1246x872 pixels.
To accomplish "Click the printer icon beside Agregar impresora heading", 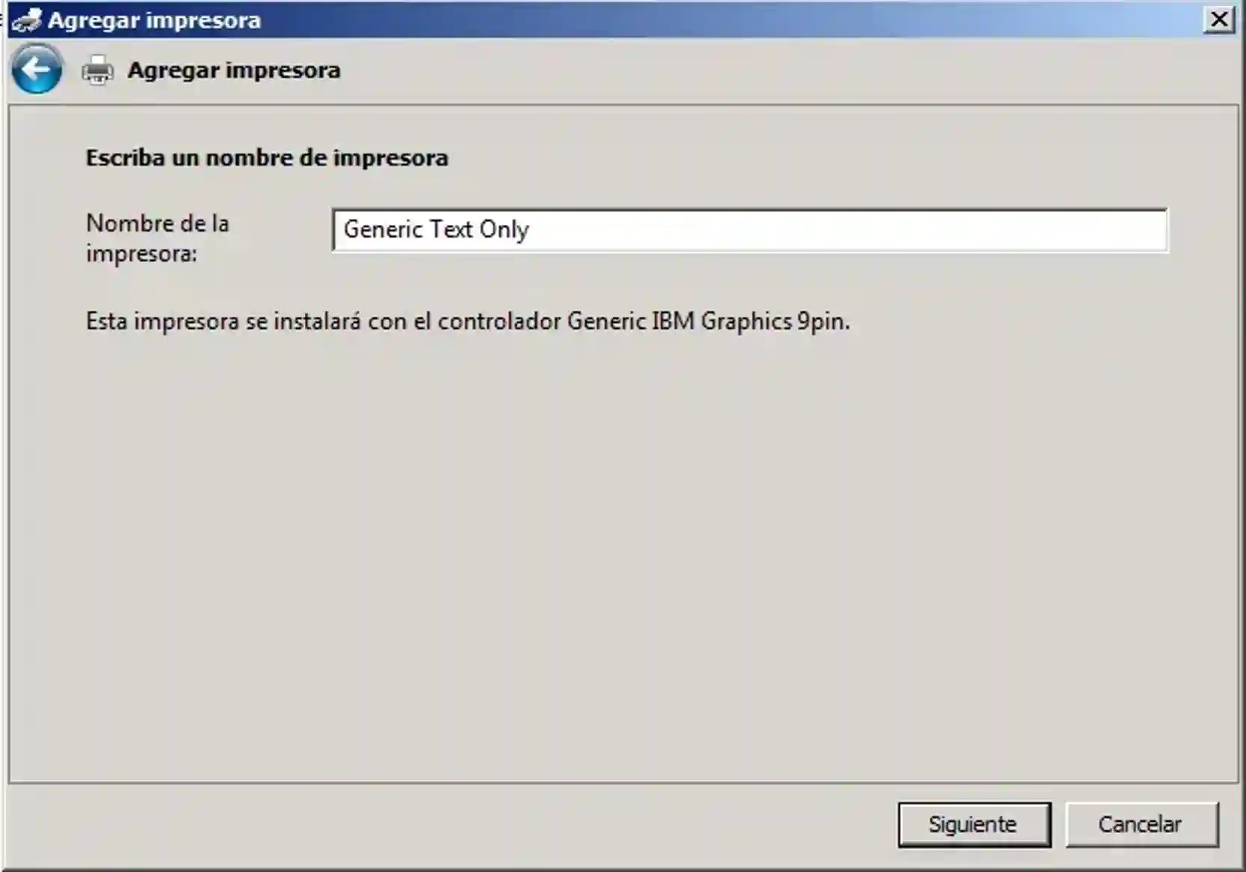I will pyautogui.click(x=98, y=69).
